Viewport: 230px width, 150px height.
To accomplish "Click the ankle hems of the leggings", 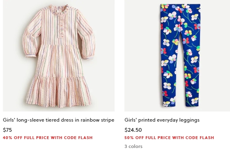I will [x=181, y=104].
